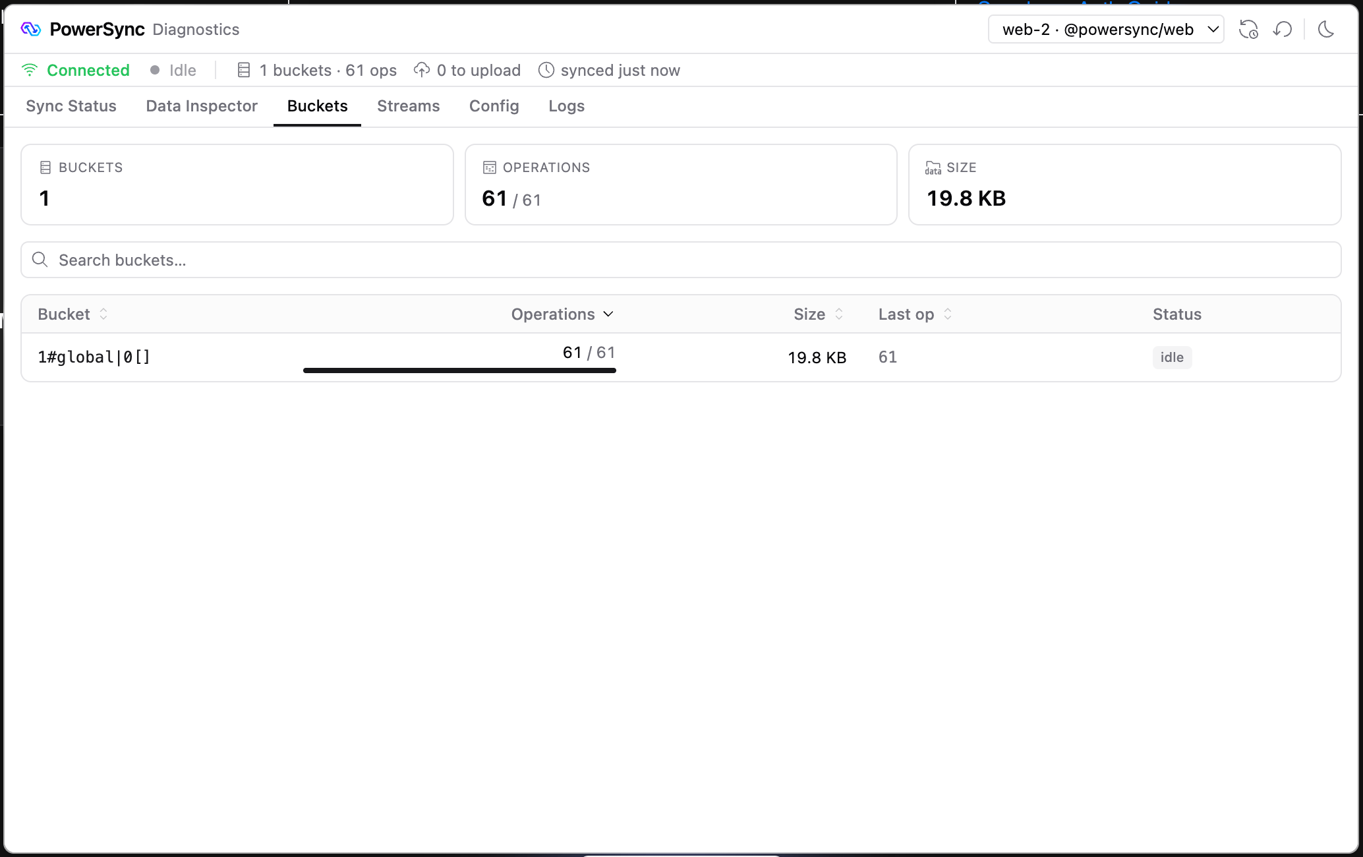This screenshot has height=857, width=1363.
Task: Open the Config tab
Action: (x=494, y=106)
